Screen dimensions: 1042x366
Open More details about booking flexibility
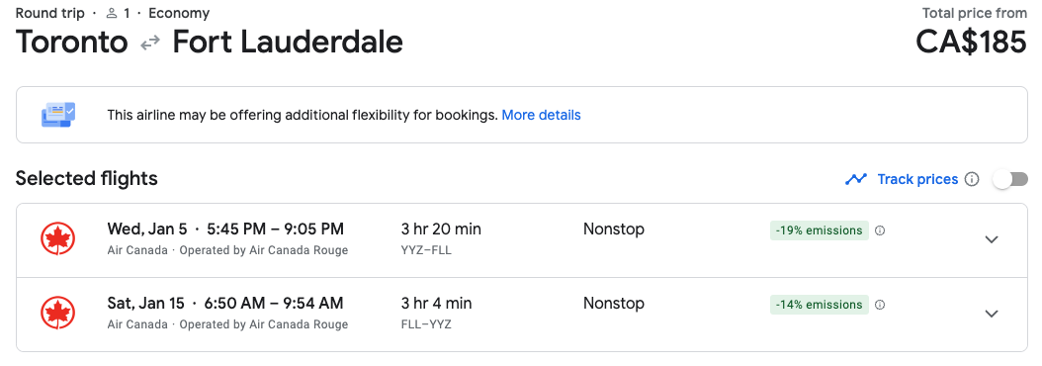[541, 115]
